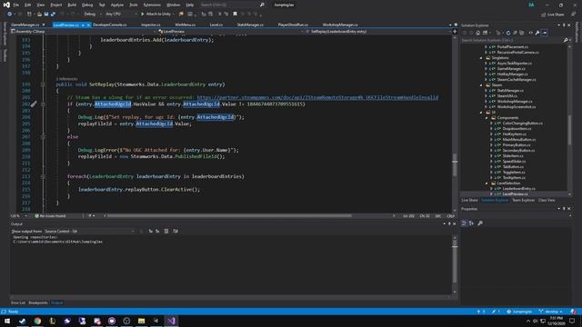
Task: Toggle Properties categorized view icon
Action: pos(464,223)
